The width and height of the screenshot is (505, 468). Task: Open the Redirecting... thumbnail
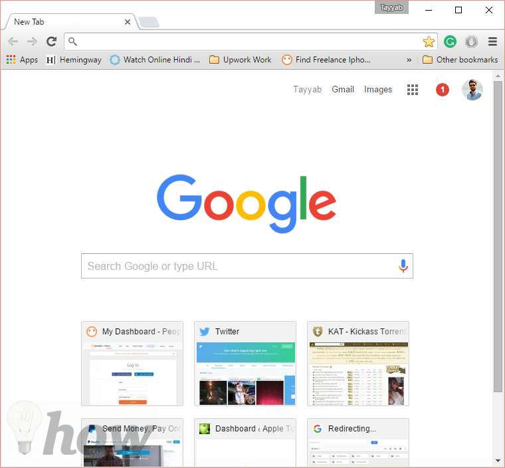358,443
